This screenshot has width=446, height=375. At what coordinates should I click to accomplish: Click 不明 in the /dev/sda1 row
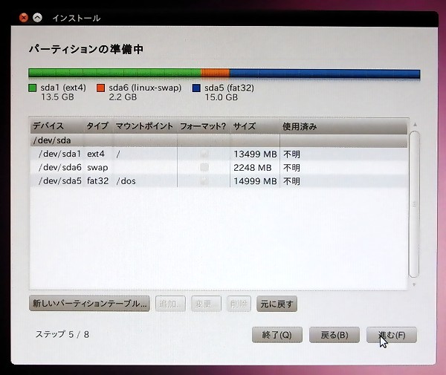[292, 154]
